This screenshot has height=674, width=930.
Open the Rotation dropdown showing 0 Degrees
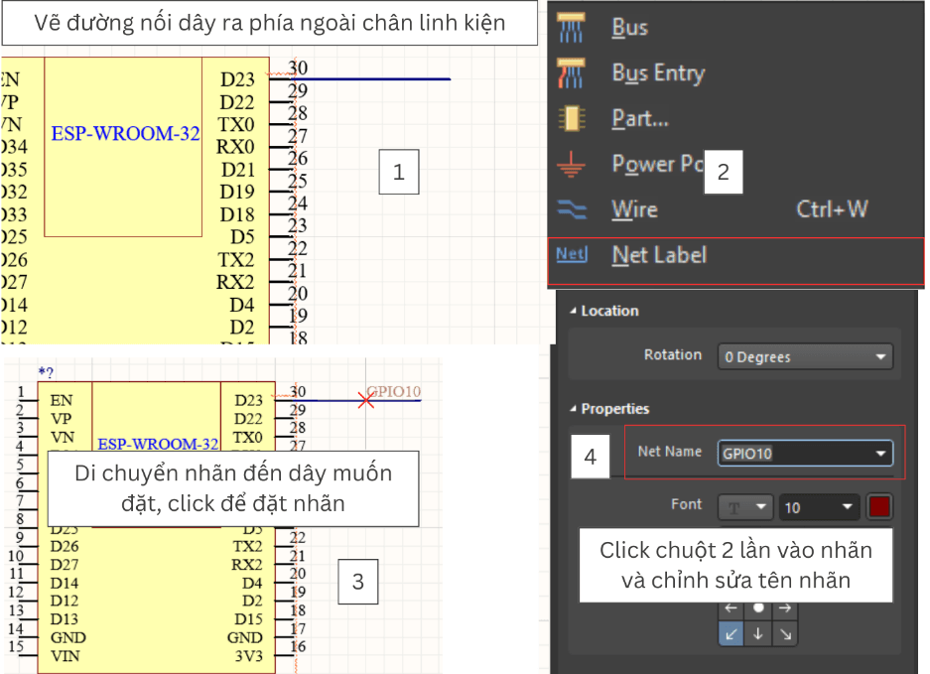click(x=805, y=356)
